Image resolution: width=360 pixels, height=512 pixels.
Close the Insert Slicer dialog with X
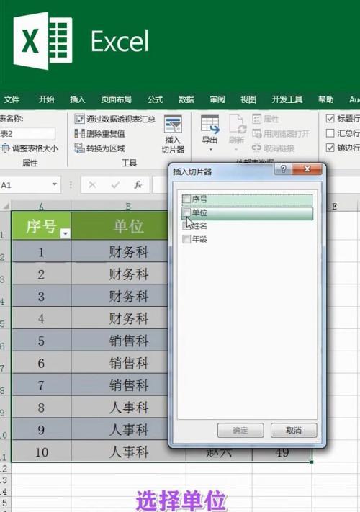307,169
